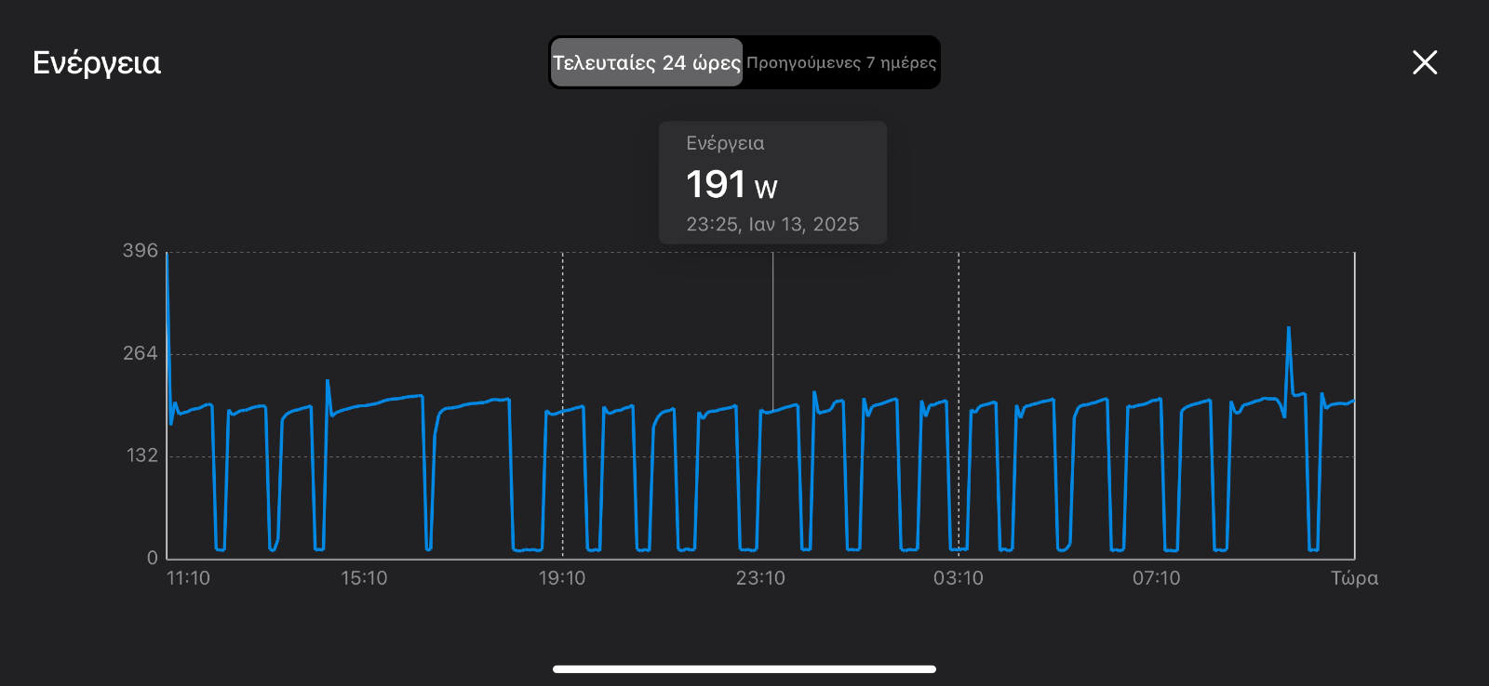The height and width of the screenshot is (686, 1489).
Task: Close the Ενέργεια chart view
Action: click(x=1425, y=62)
